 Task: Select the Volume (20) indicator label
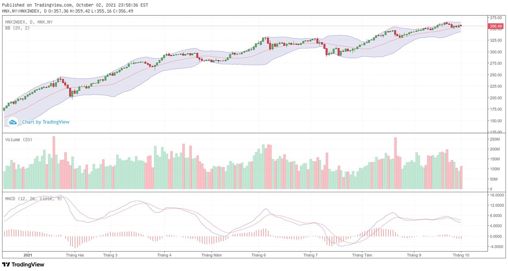point(19,140)
